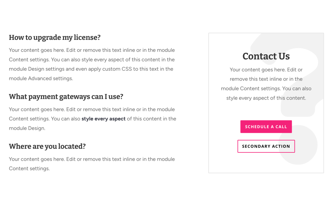Select the Contact Us heading
Image resolution: width=331 pixels, height=207 pixels.
(x=266, y=56)
